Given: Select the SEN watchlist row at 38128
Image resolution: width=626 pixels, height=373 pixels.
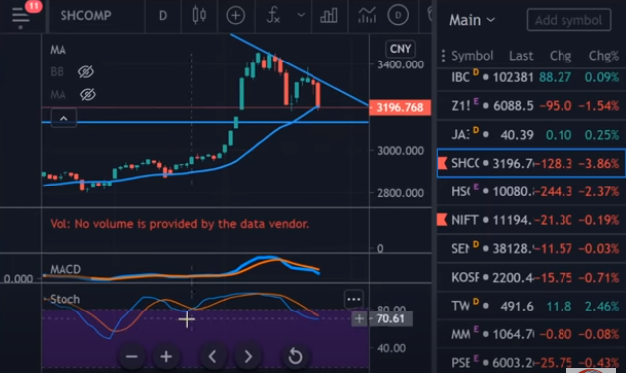Looking at the screenshot, I should [x=531, y=249].
